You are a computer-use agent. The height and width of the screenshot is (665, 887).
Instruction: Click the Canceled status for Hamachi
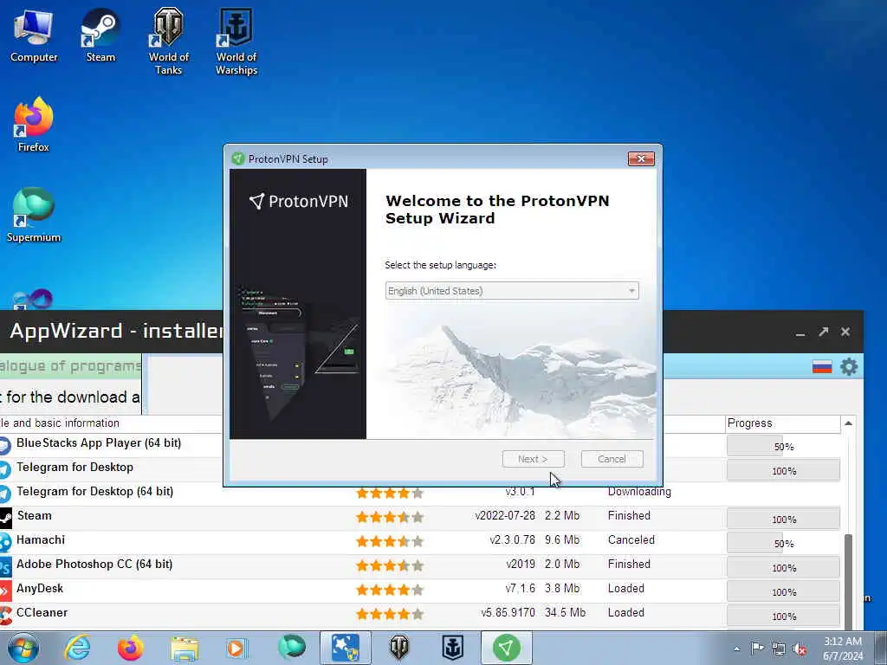click(x=631, y=540)
